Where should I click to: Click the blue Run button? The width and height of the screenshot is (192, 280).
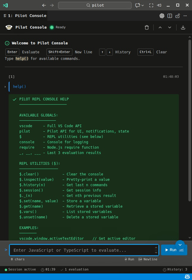174,250
